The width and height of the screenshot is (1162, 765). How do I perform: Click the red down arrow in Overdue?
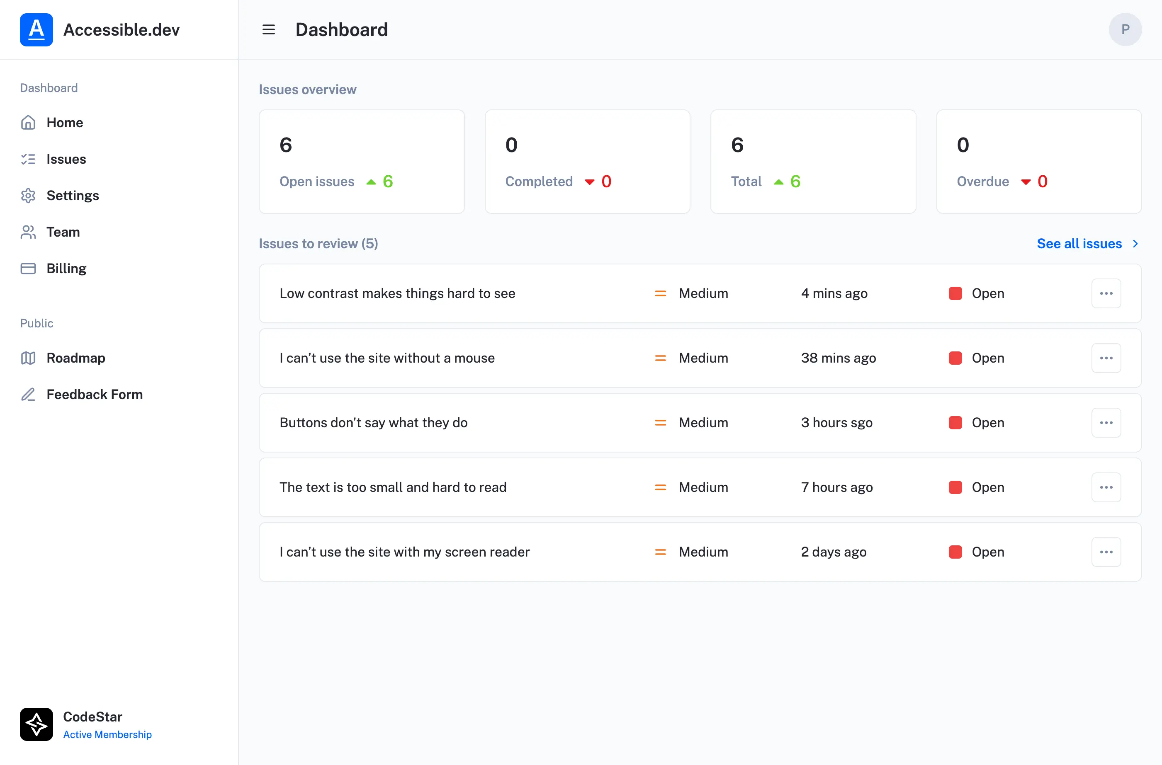point(1026,182)
